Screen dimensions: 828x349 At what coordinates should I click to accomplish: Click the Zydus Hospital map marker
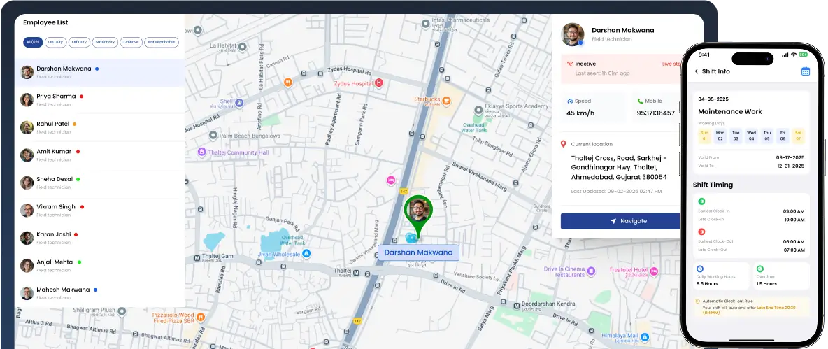[379, 83]
